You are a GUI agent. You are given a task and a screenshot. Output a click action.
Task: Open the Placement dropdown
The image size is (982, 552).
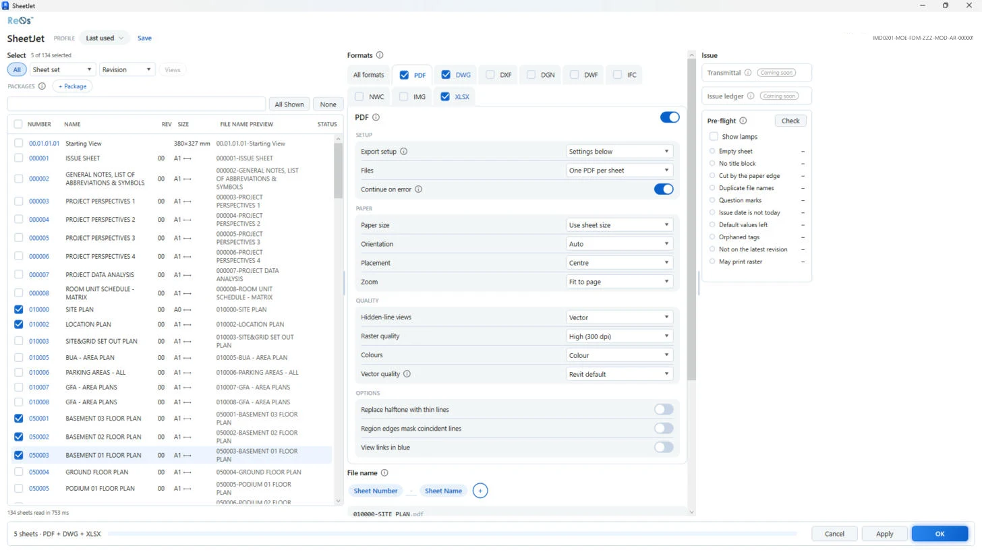[x=619, y=263]
